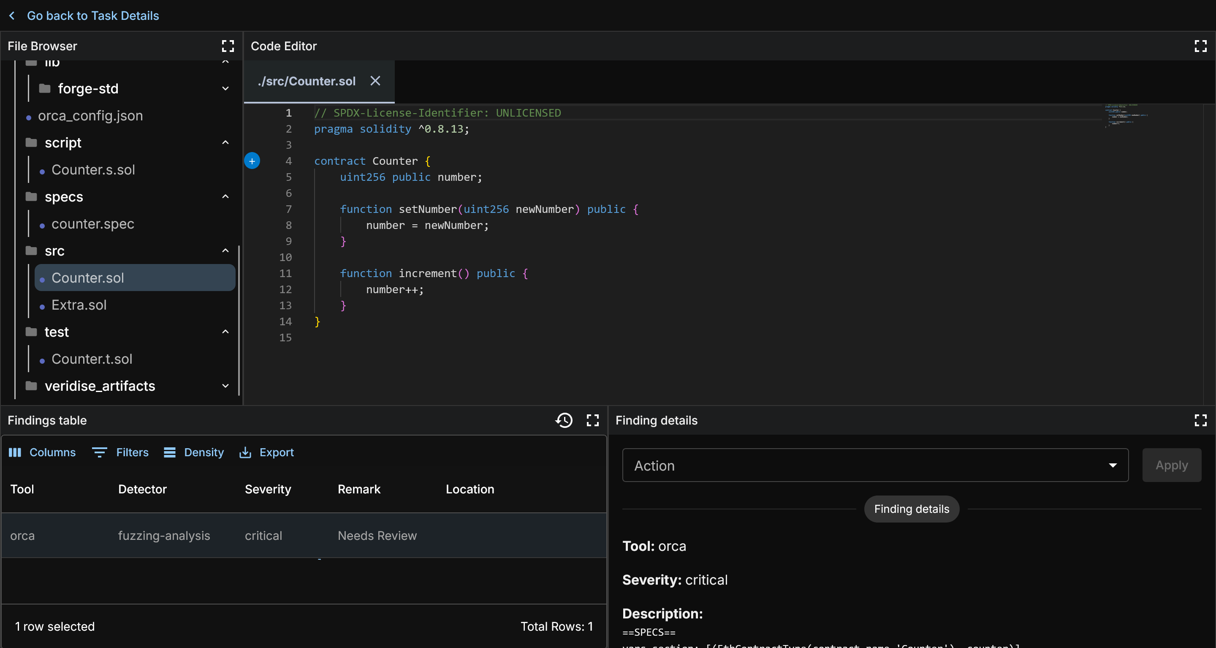Click the 'setNumber' function name in code
1216x648 pixels.
pyautogui.click(x=428, y=209)
